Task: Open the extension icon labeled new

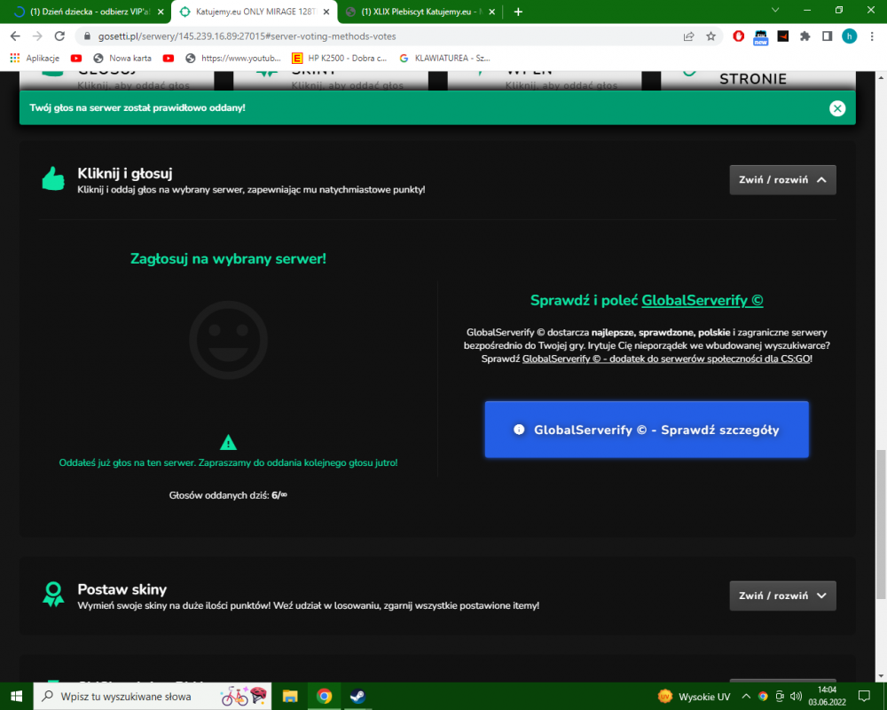Action: click(761, 37)
